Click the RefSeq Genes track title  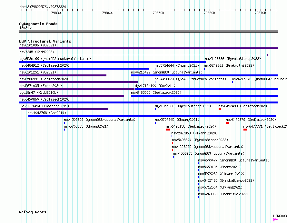click(33, 212)
